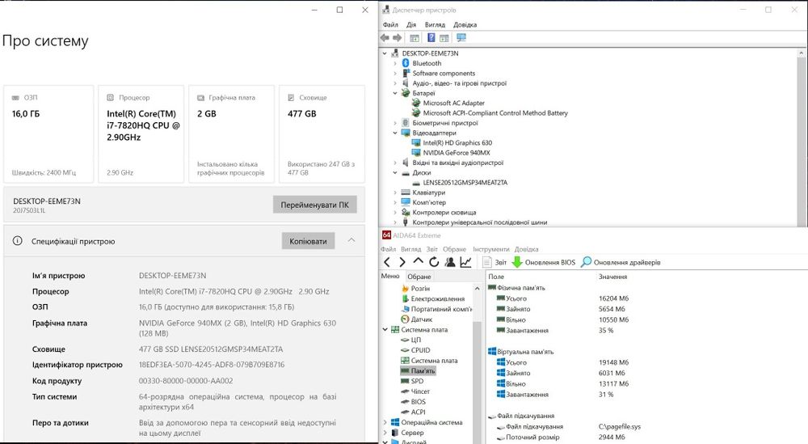This screenshot has width=808, height=444.
Task: Expand Bluetooth category in Device Manager
Action: (x=395, y=63)
